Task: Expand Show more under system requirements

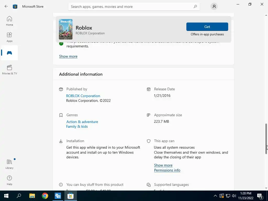Action: pyautogui.click(x=68, y=57)
